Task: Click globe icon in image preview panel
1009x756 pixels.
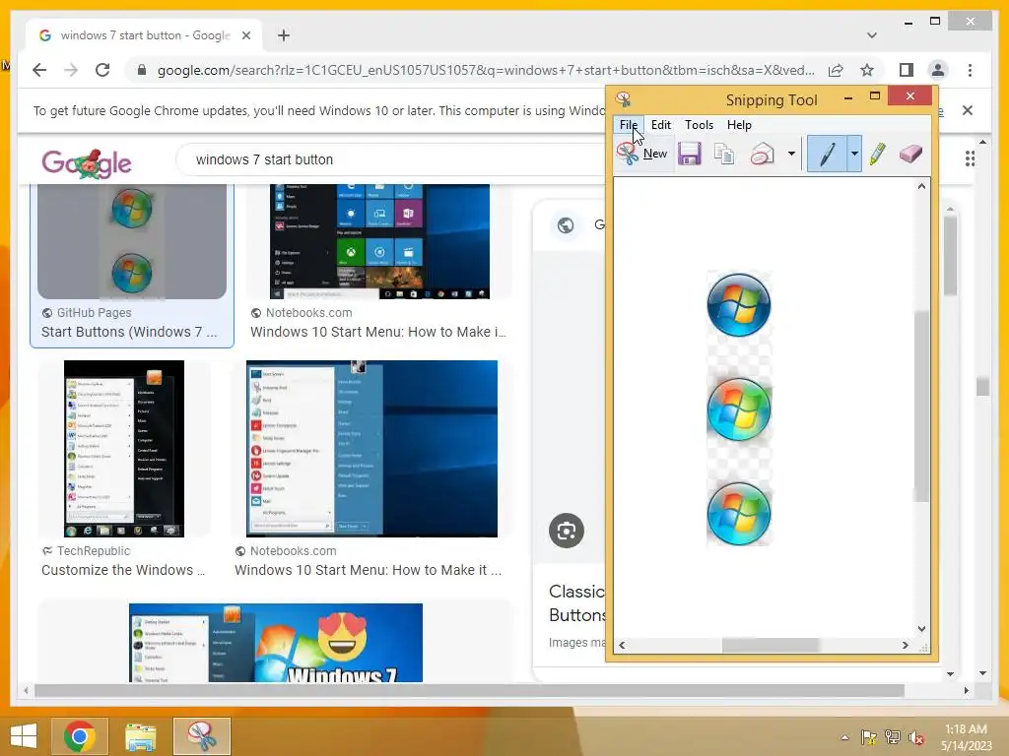Action: [566, 225]
